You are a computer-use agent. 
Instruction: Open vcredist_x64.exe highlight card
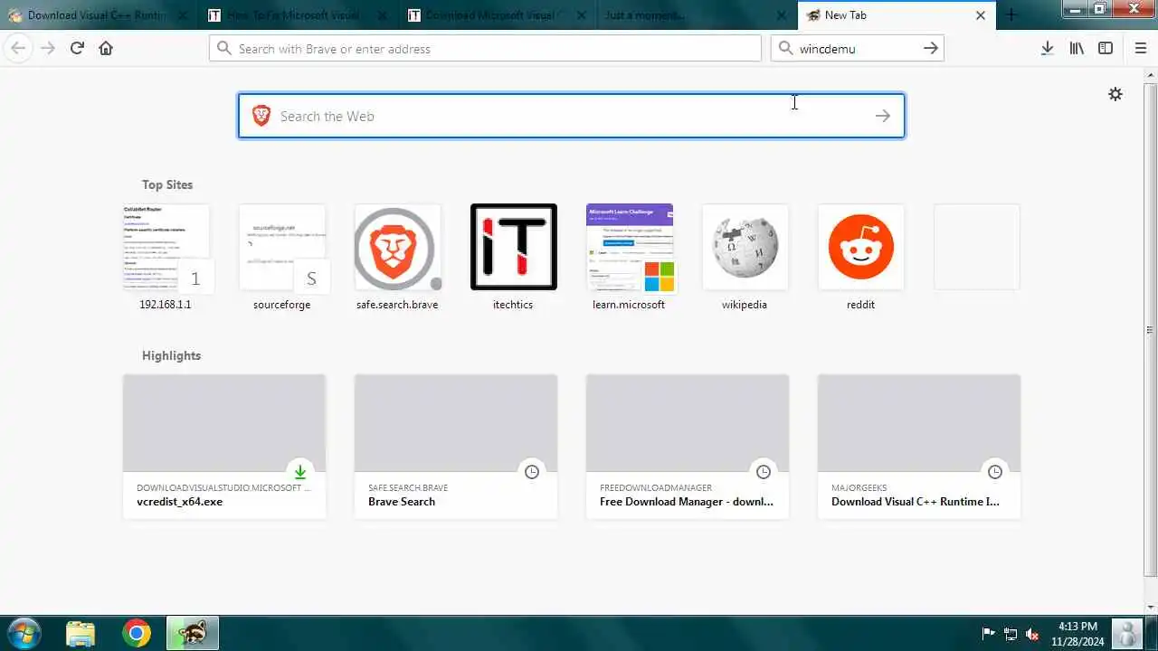224,447
